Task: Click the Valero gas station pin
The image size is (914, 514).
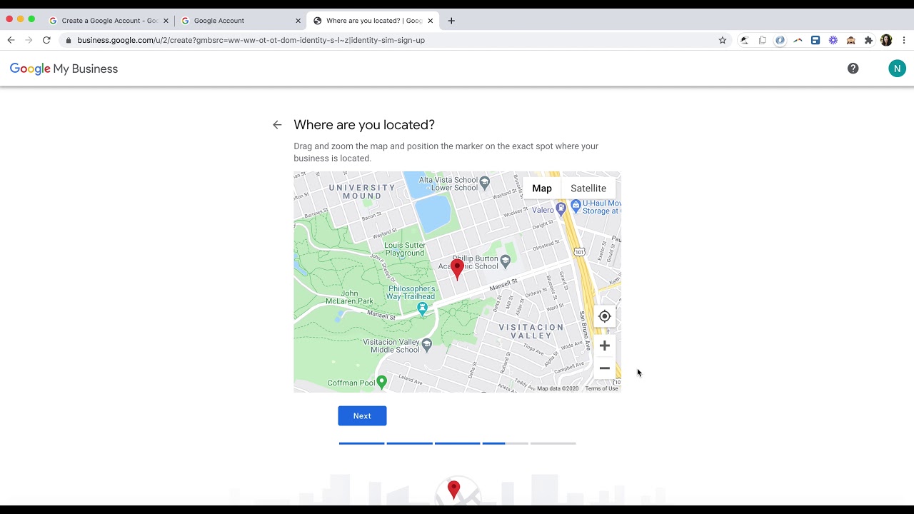Action: coord(561,208)
